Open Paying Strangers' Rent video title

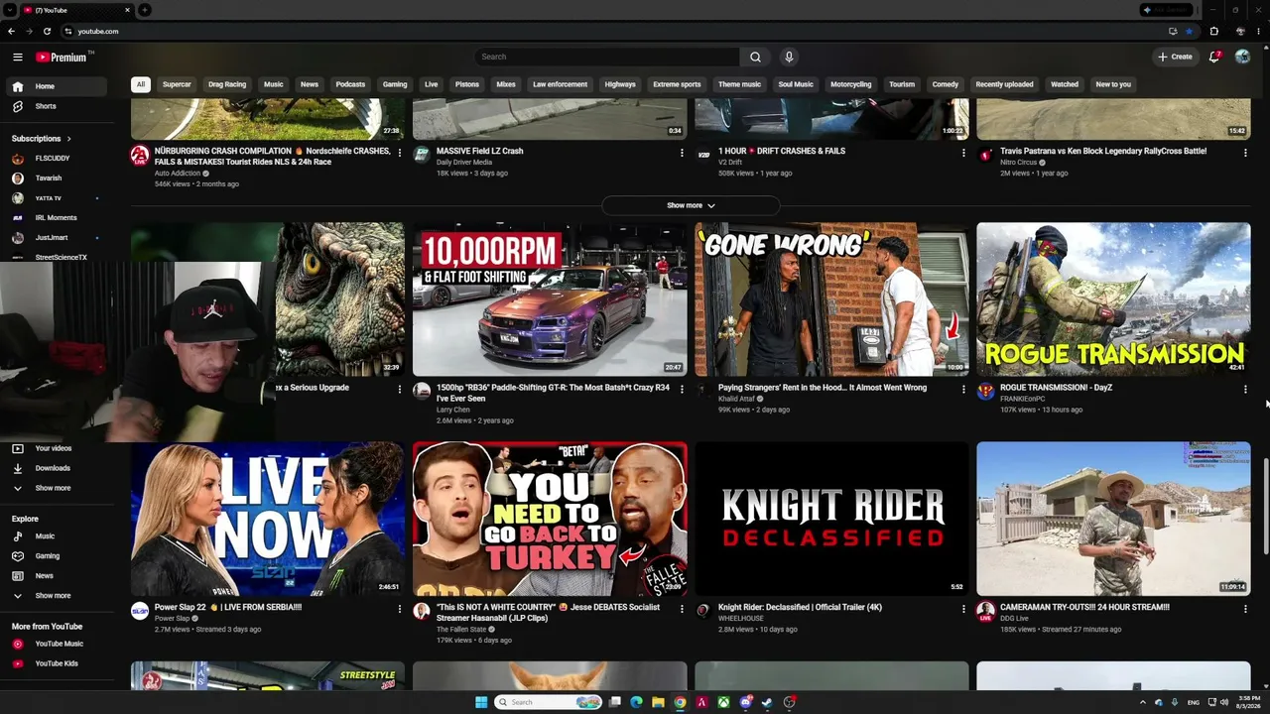823,388
